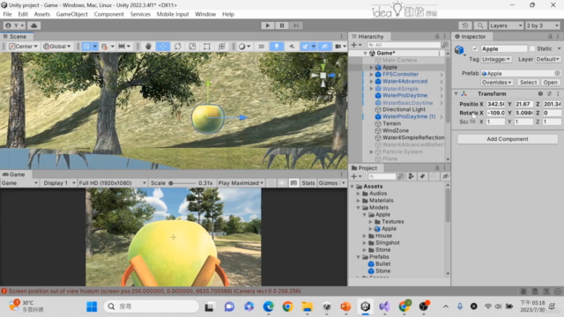Select the Transform tool

pyautogui.click(x=221, y=47)
